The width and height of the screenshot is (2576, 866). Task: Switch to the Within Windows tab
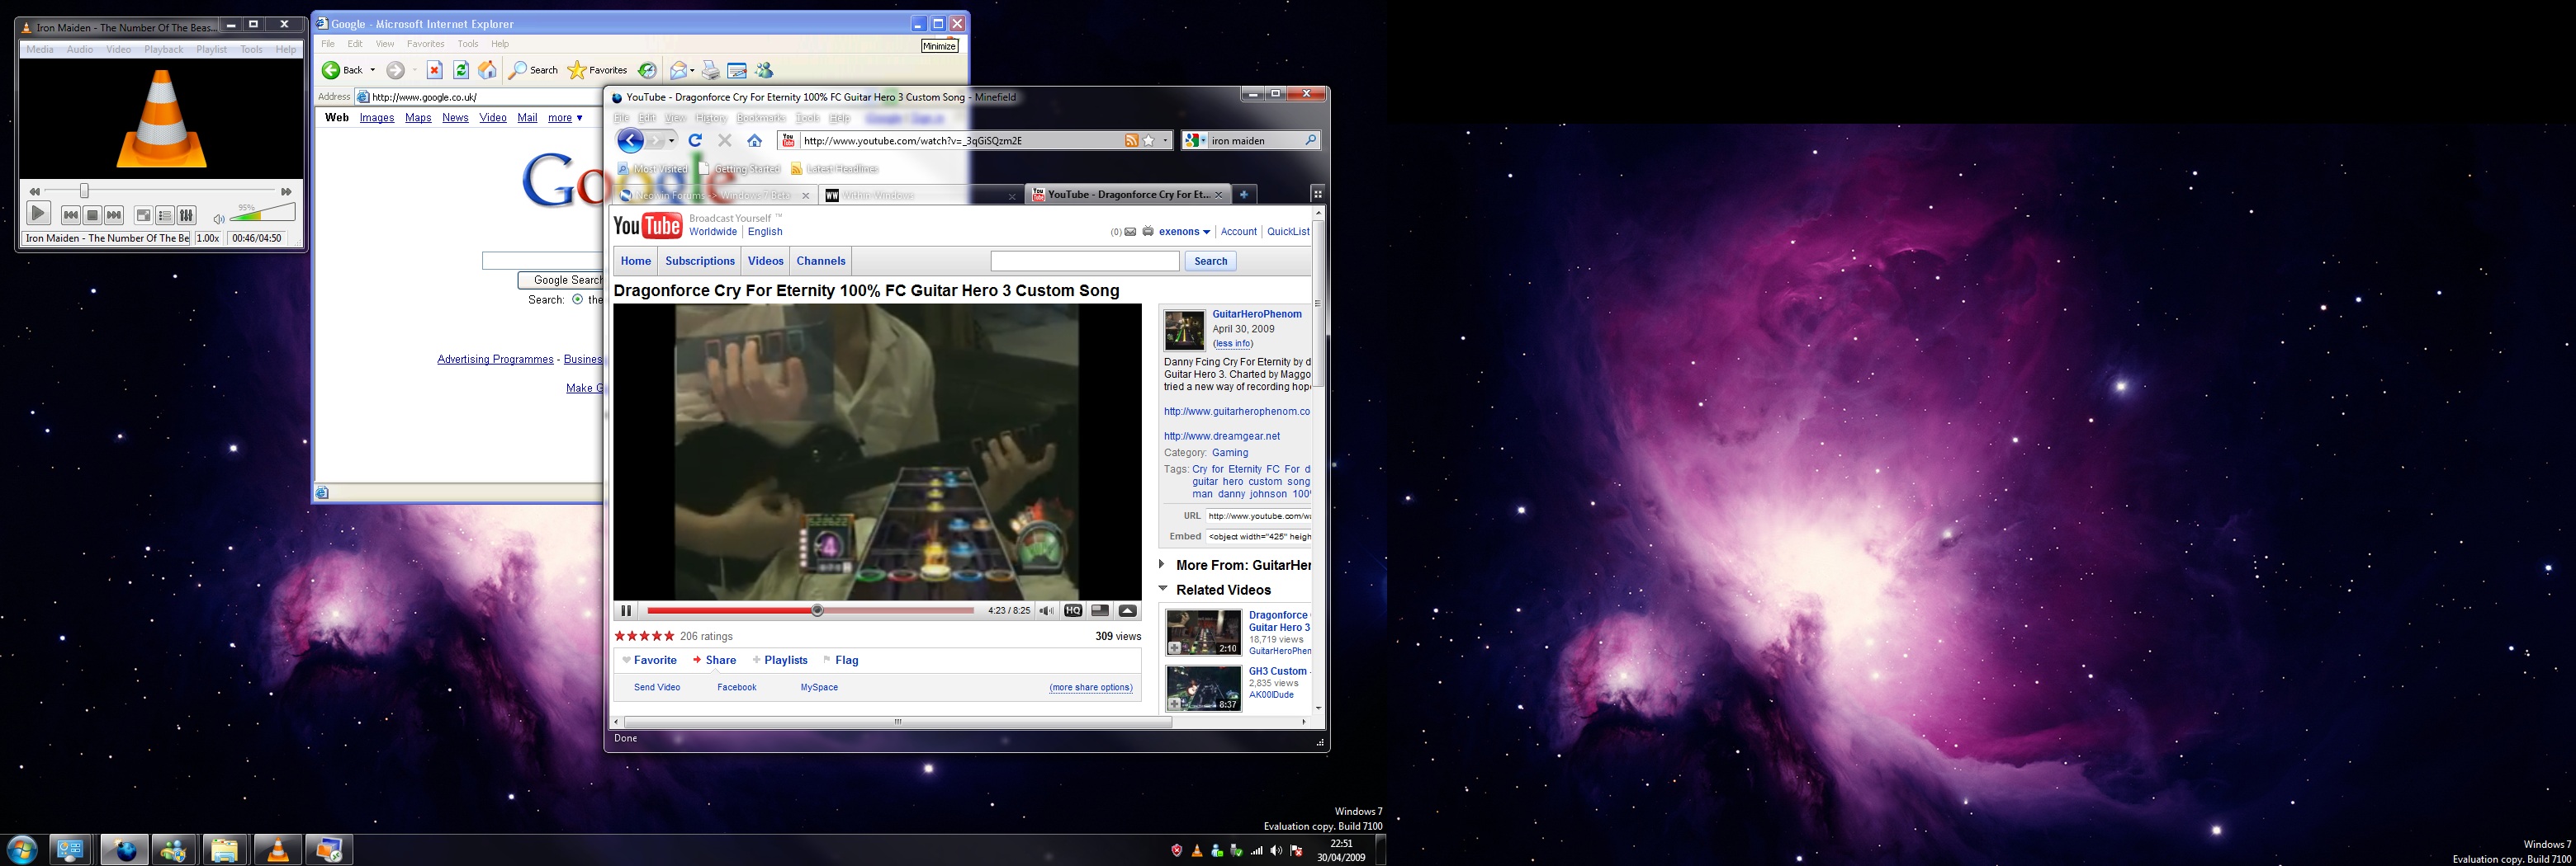[878, 195]
